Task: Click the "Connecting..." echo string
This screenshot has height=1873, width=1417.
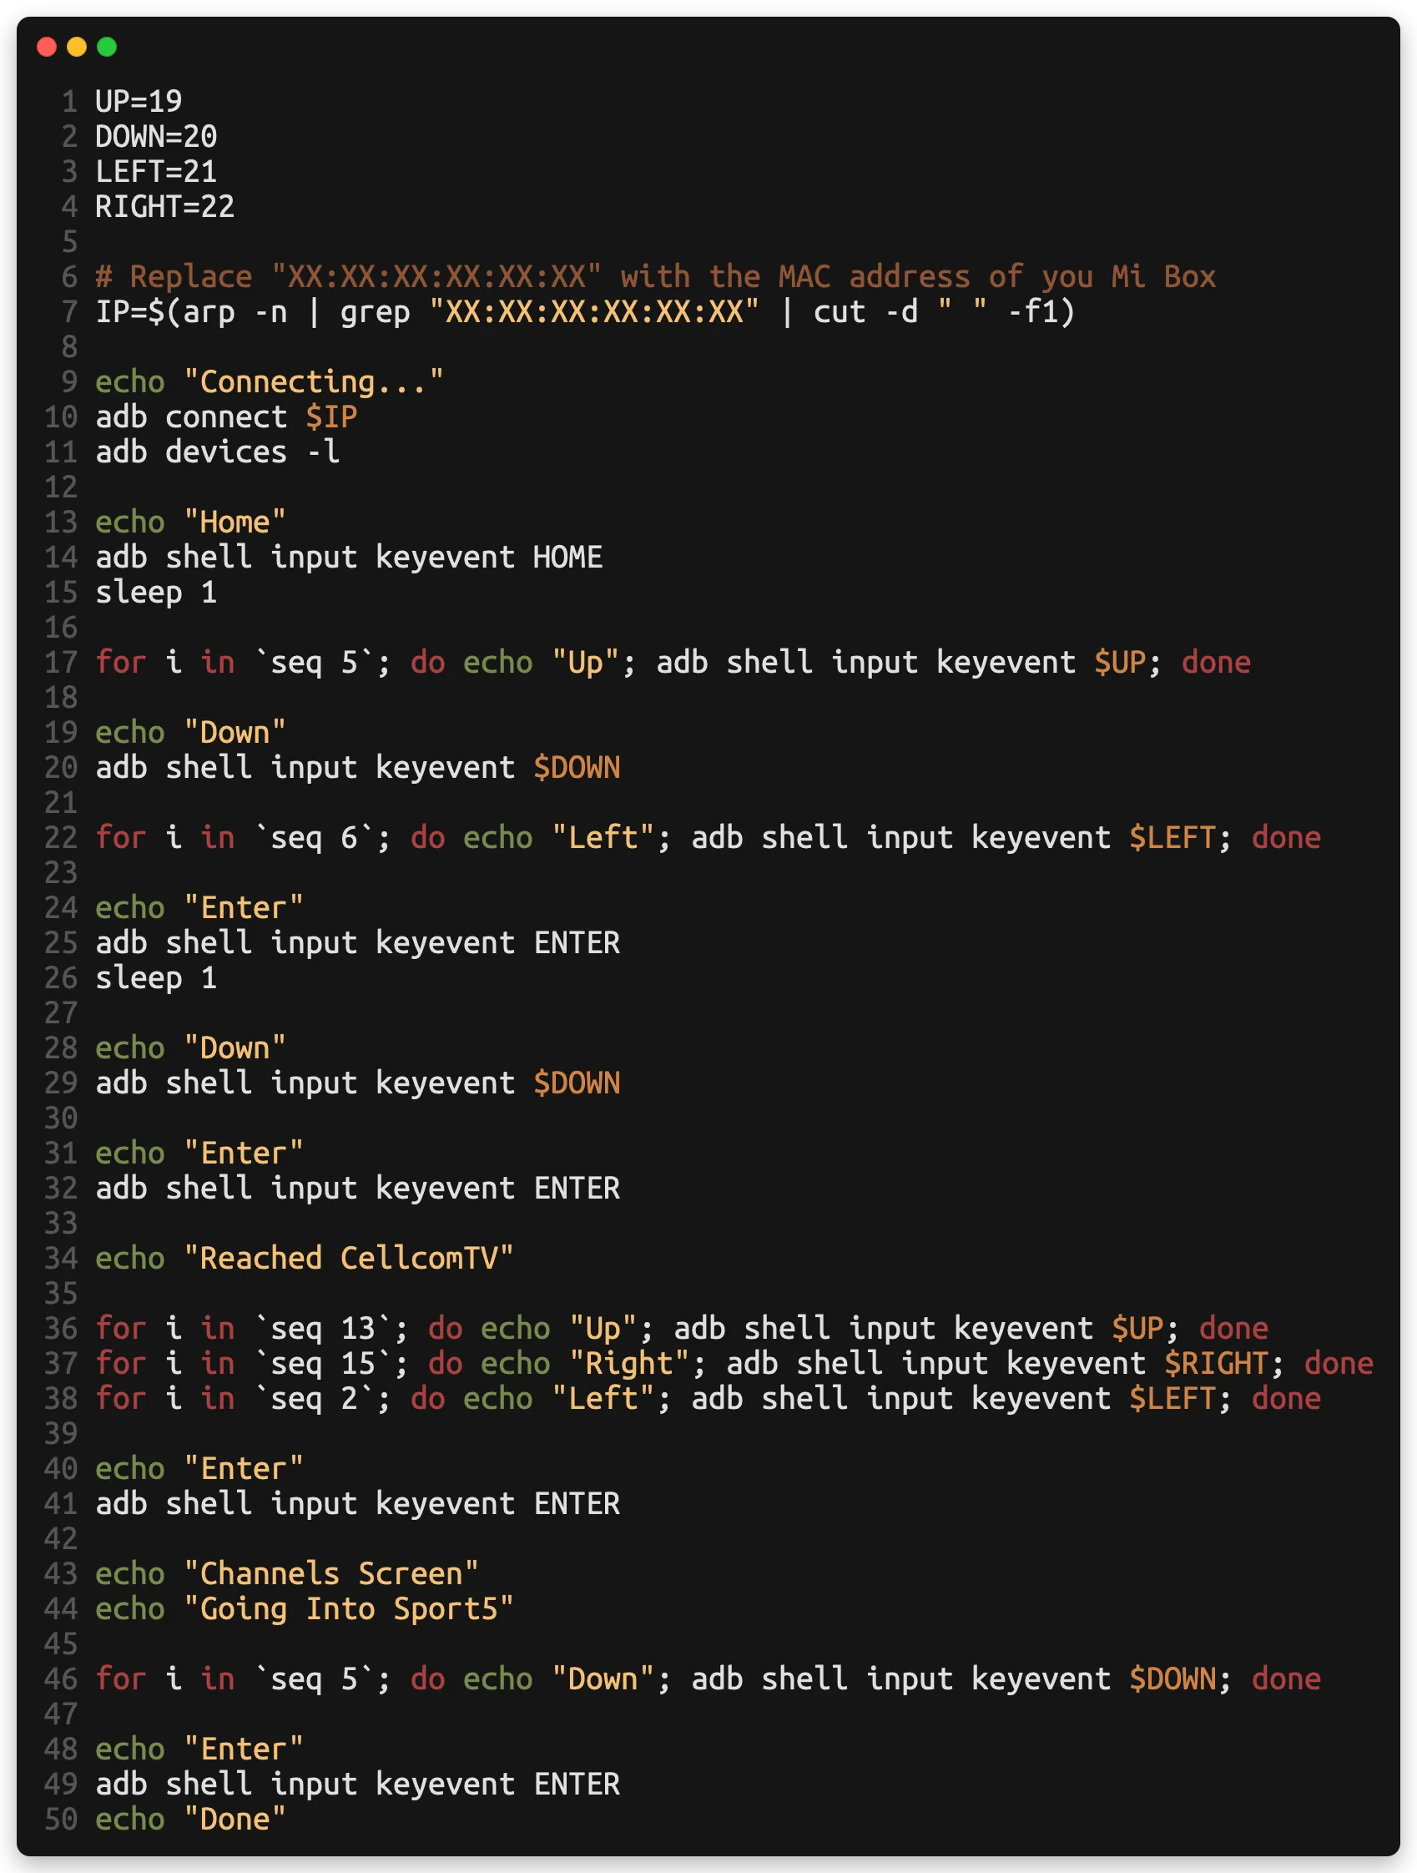Action: [x=313, y=382]
